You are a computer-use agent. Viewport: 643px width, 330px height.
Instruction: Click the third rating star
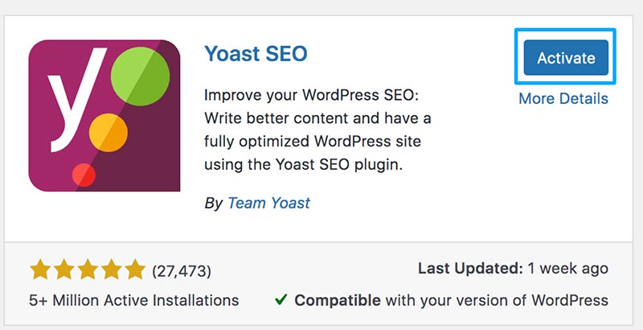[x=88, y=269]
